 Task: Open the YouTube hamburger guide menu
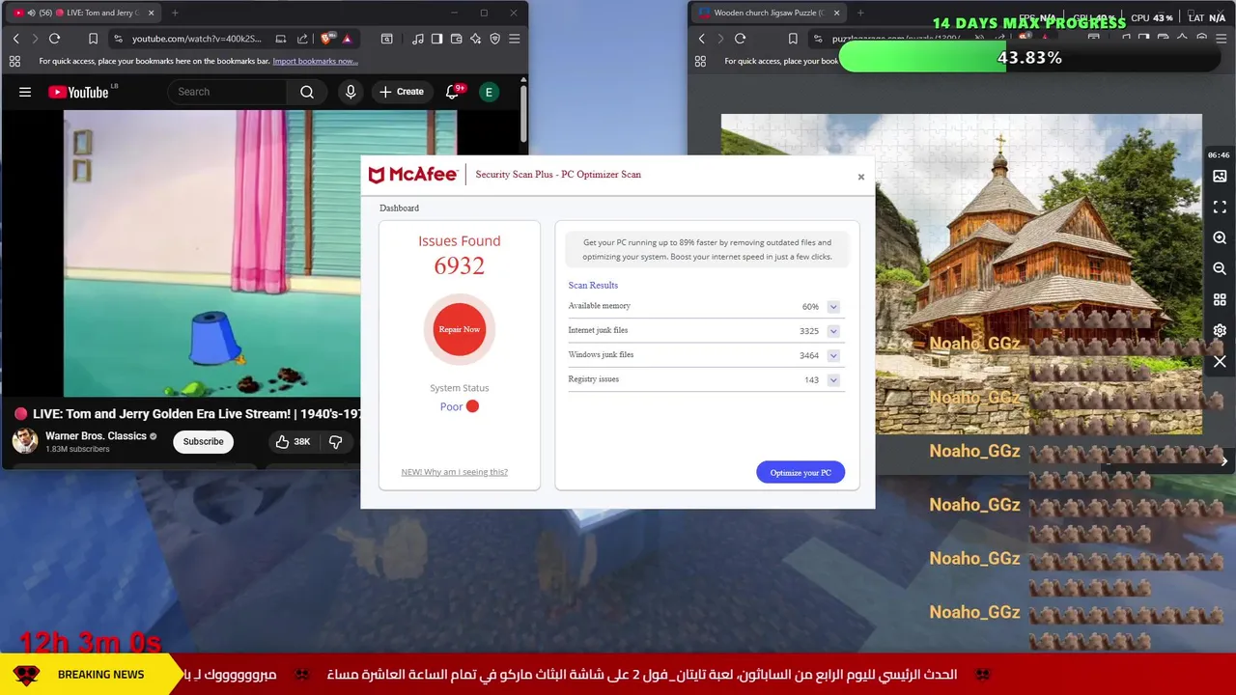(25, 92)
